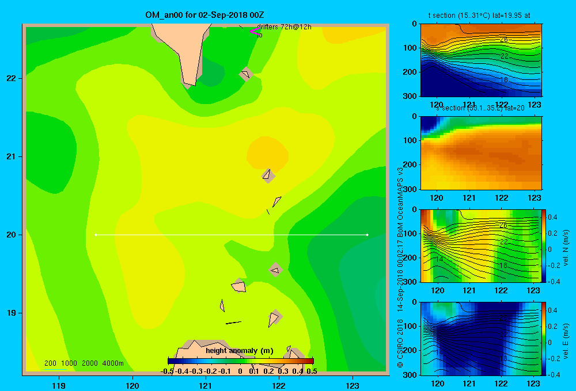Click the "drifters 72h@12h" label
Viewport: 576px width, 391px height.
[285, 27]
